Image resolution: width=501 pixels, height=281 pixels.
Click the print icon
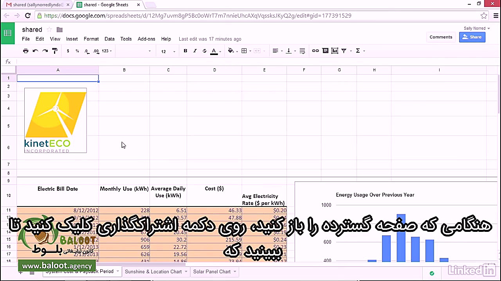pyautogui.click(x=25, y=51)
